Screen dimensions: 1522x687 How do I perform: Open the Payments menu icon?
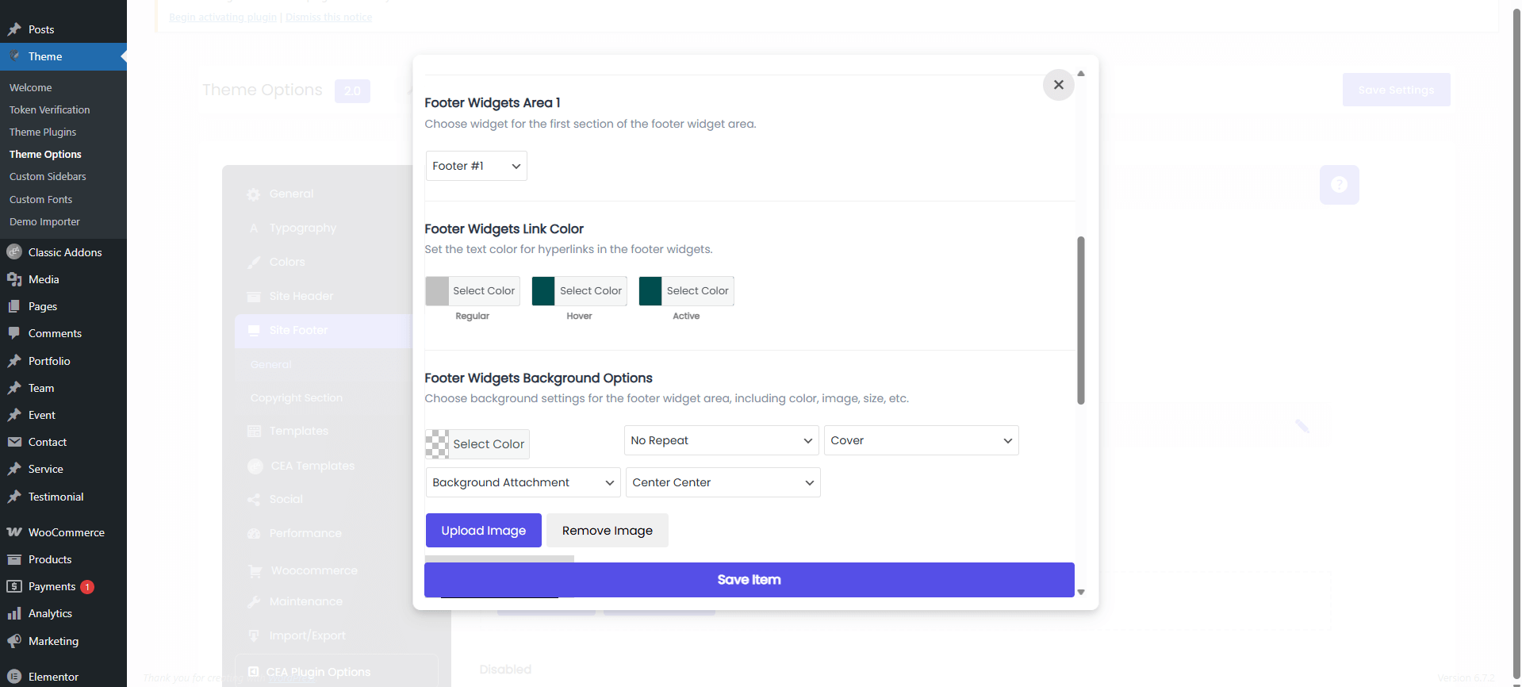(x=14, y=586)
